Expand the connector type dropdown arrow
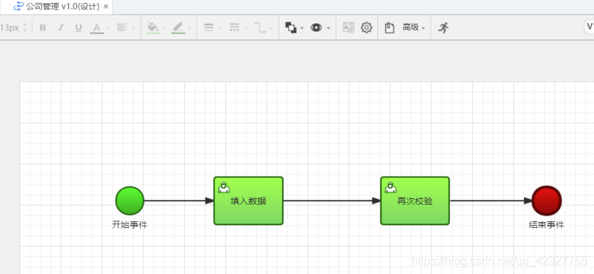This screenshot has height=274, width=594. pos(271,28)
